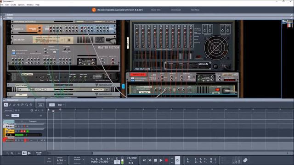The image size is (294, 165).
Task: Click the zoom out icon below track list
Action: [7, 153]
